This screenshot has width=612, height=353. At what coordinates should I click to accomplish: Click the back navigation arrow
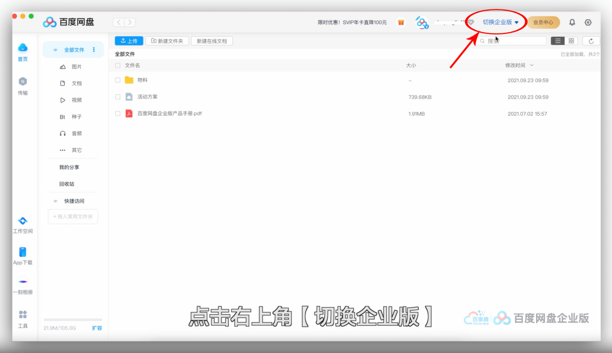pos(119,22)
